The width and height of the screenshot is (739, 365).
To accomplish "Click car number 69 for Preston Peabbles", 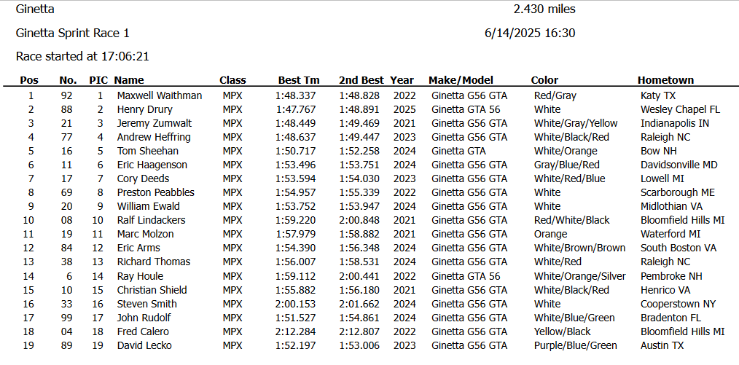I will click(x=67, y=192).
